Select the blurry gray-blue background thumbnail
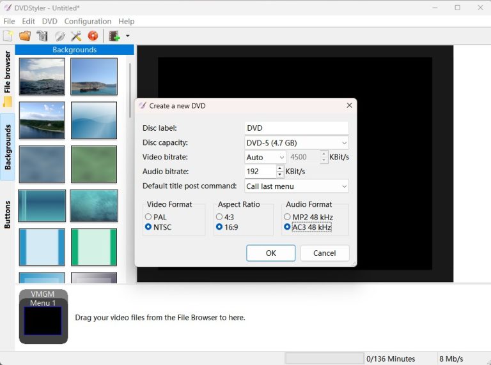The image size is (491, 365). pyautogui.click(x=42, y=165)
